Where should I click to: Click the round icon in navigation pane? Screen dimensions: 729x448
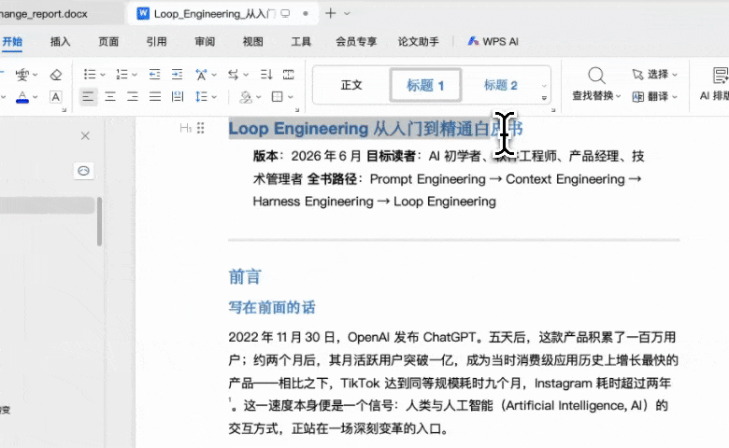(x=84, y=171)
